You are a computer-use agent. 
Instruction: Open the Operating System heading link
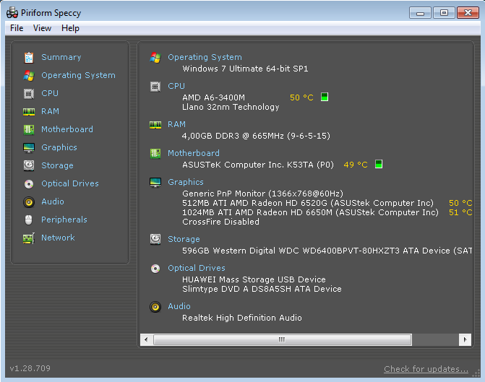tap(205, 57)
